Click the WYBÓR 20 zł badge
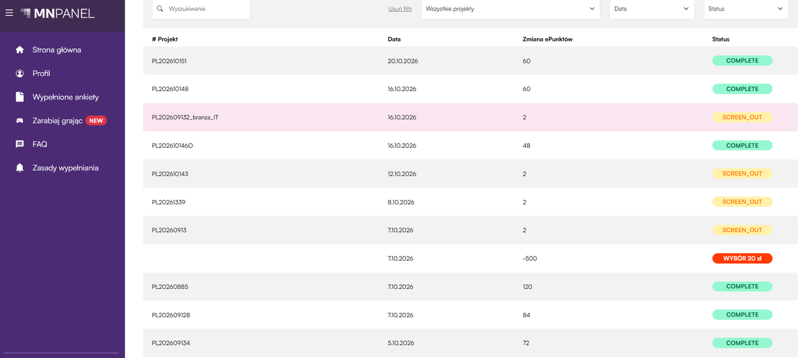This screenshot has height=358, width=803. [x=742, y=258]
